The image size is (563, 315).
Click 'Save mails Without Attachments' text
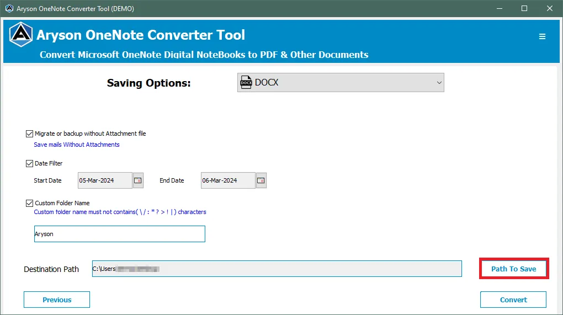pyautogui.click(x=77, y=145)
